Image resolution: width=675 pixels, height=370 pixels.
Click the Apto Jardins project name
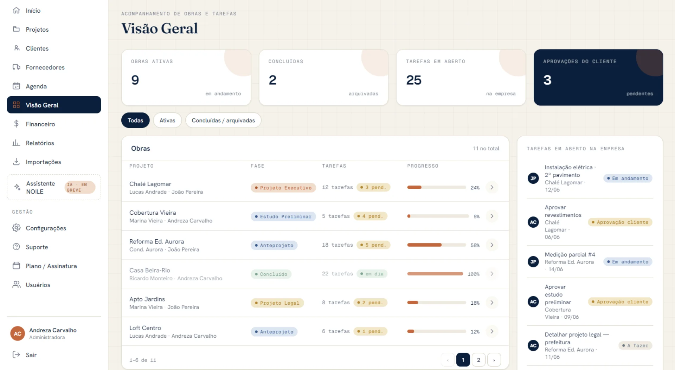(147, 299)
